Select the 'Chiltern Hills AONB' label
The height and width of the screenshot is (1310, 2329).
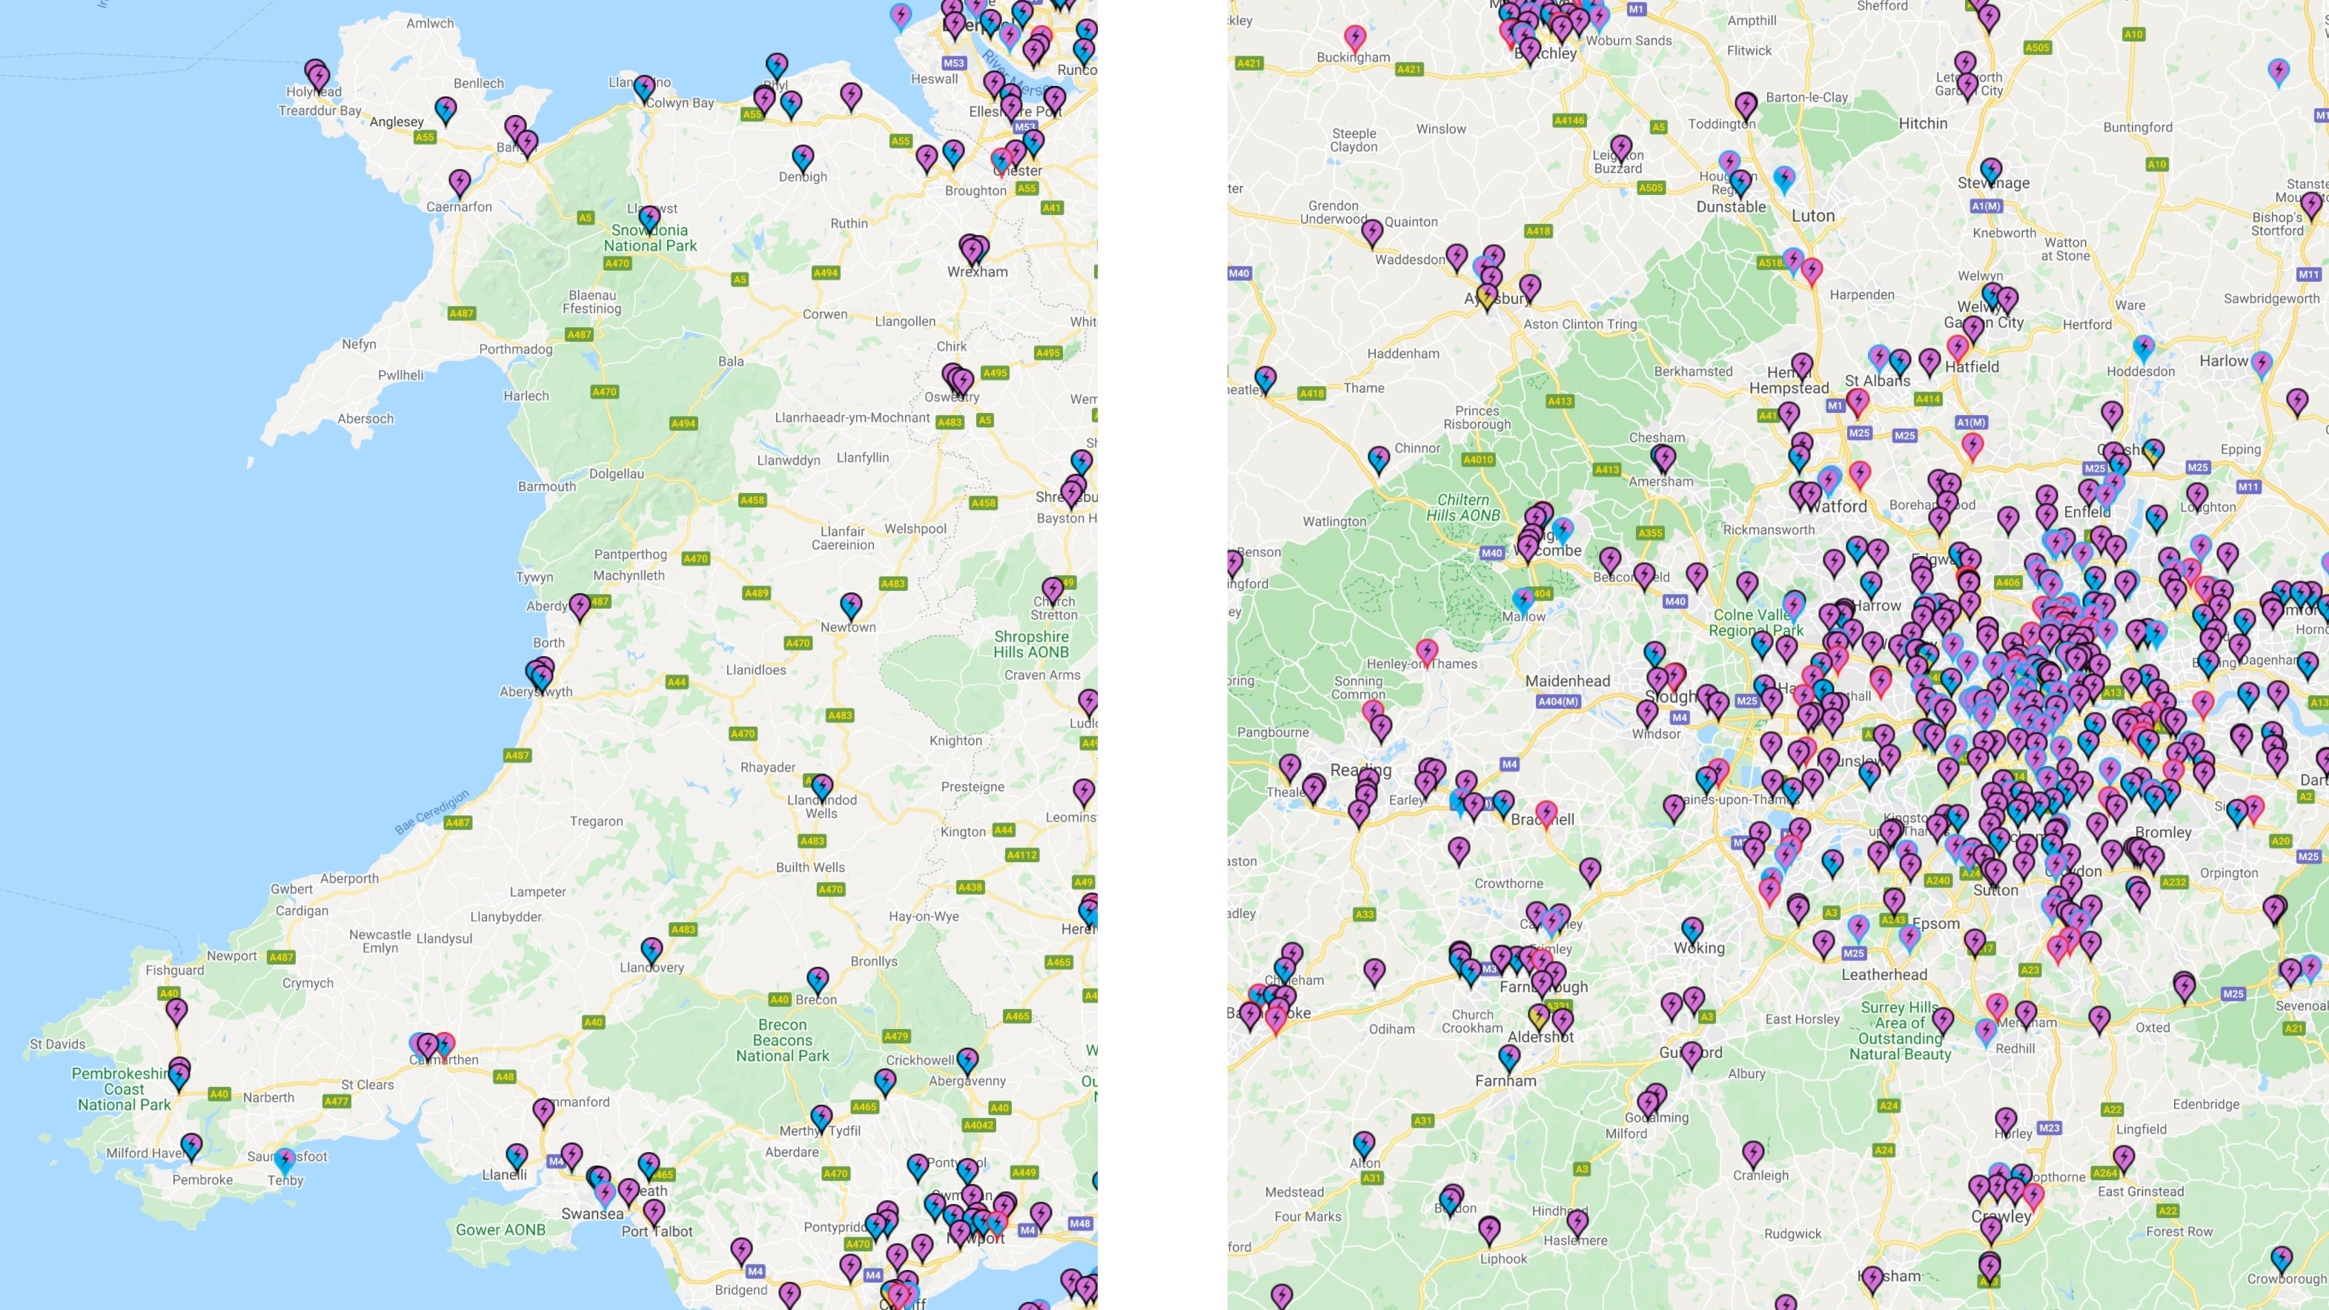pos(1463,507)
